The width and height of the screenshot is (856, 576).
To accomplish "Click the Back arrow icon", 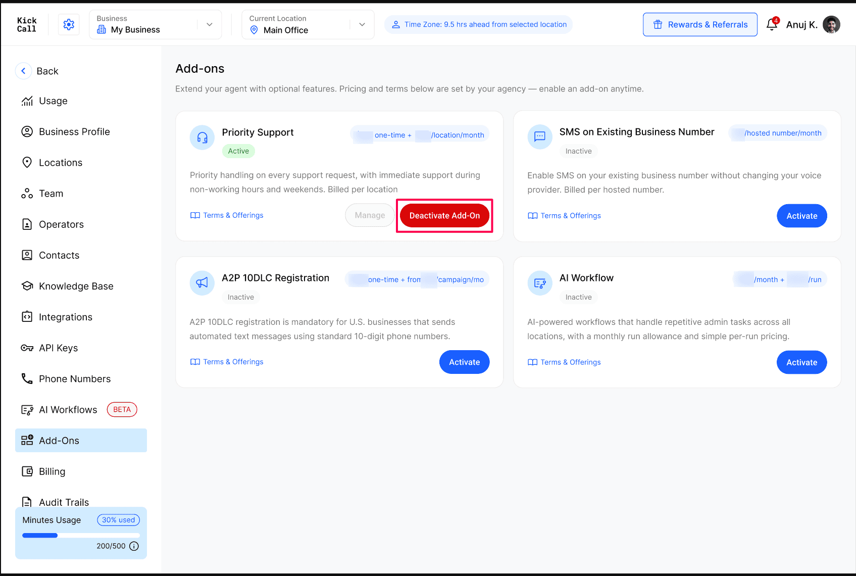I will [23, 71].
